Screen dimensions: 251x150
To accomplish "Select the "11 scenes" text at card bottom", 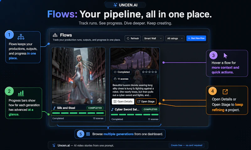I will pos(153,119).
